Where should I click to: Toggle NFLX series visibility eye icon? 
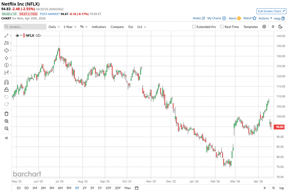(17, 35)
